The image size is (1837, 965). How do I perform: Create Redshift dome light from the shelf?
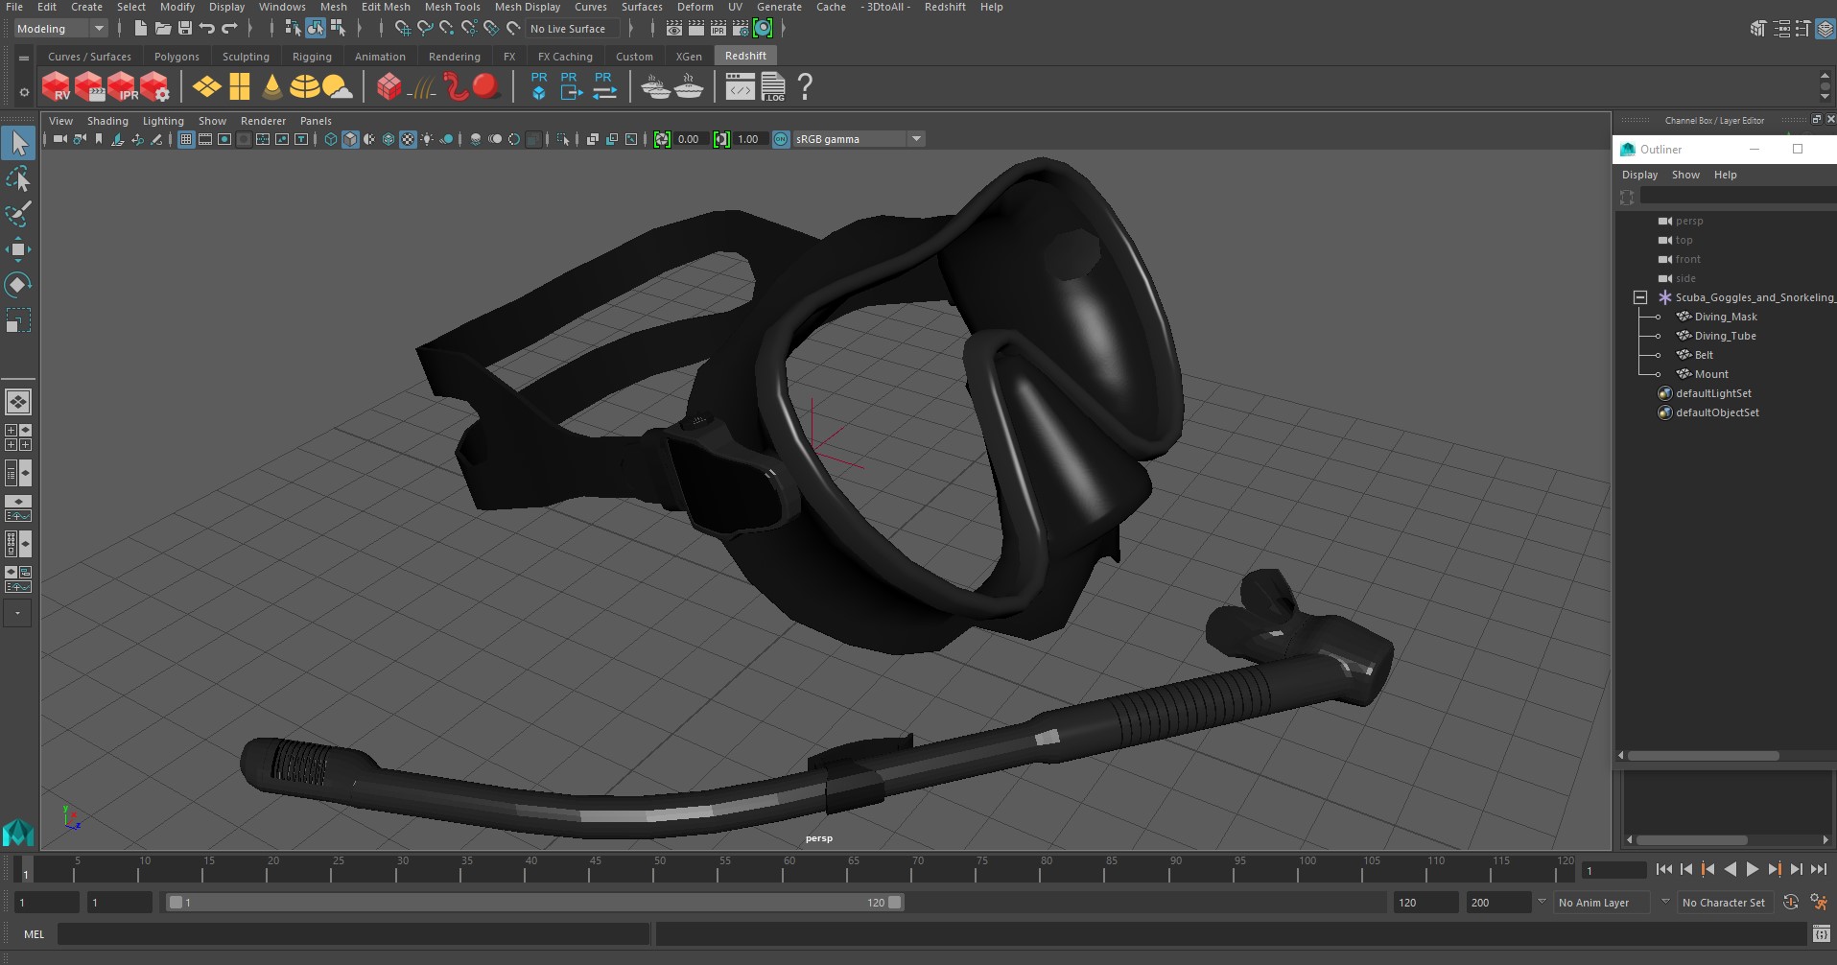point(305,87)
